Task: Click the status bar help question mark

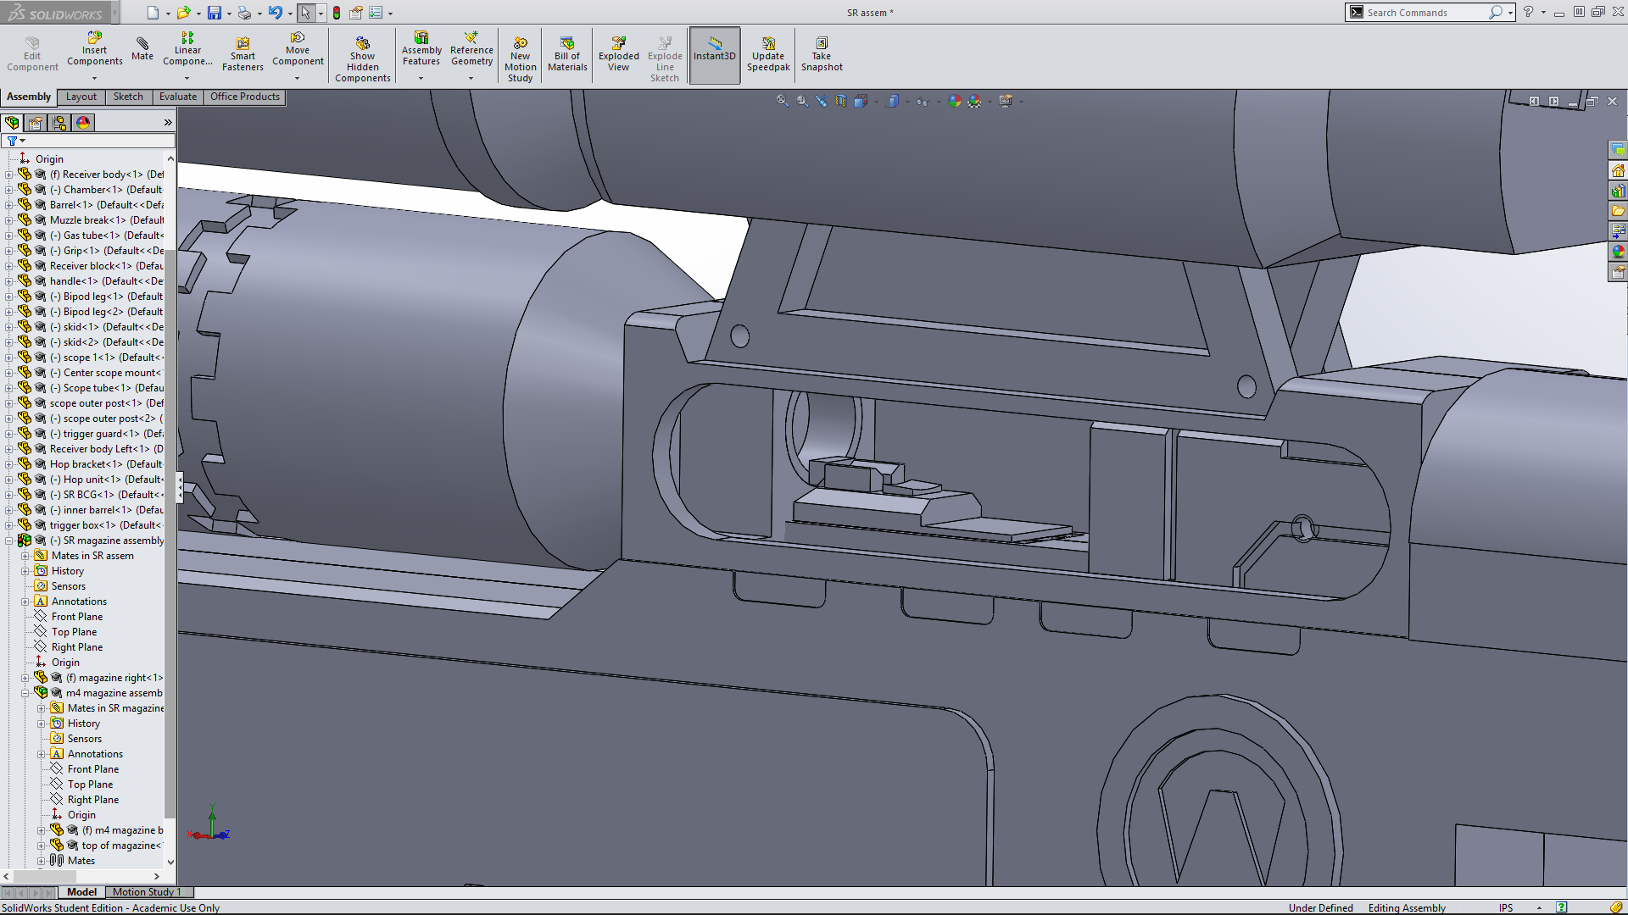Action: [x=1561, y=907]
